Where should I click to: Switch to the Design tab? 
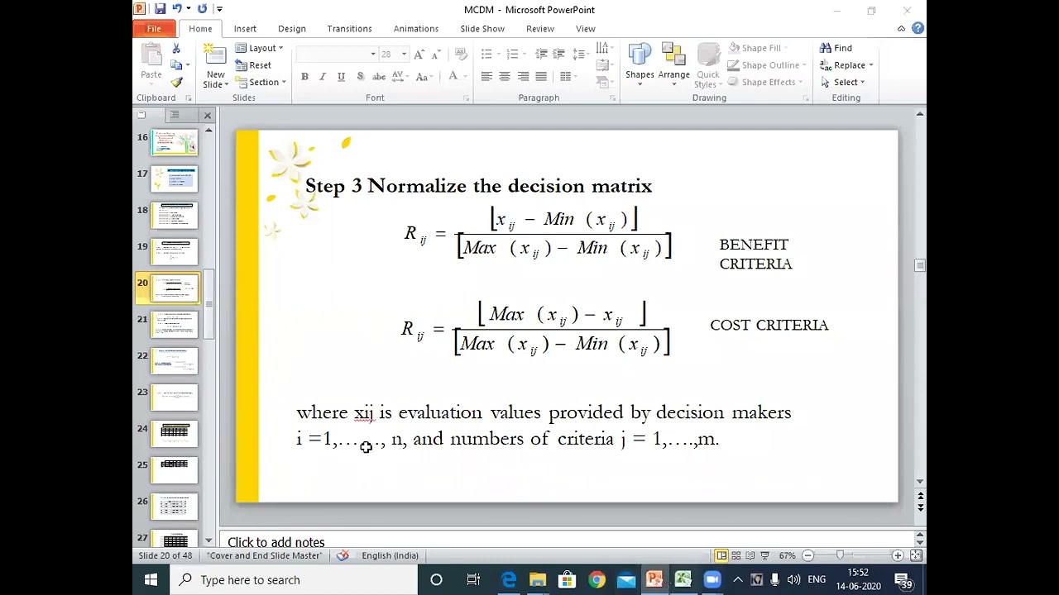coord(292,29)
